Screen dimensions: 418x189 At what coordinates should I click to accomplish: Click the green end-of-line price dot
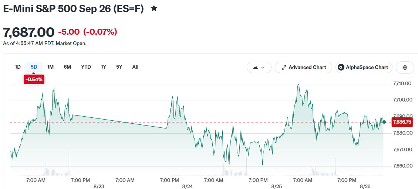click(x=384, y=122)
